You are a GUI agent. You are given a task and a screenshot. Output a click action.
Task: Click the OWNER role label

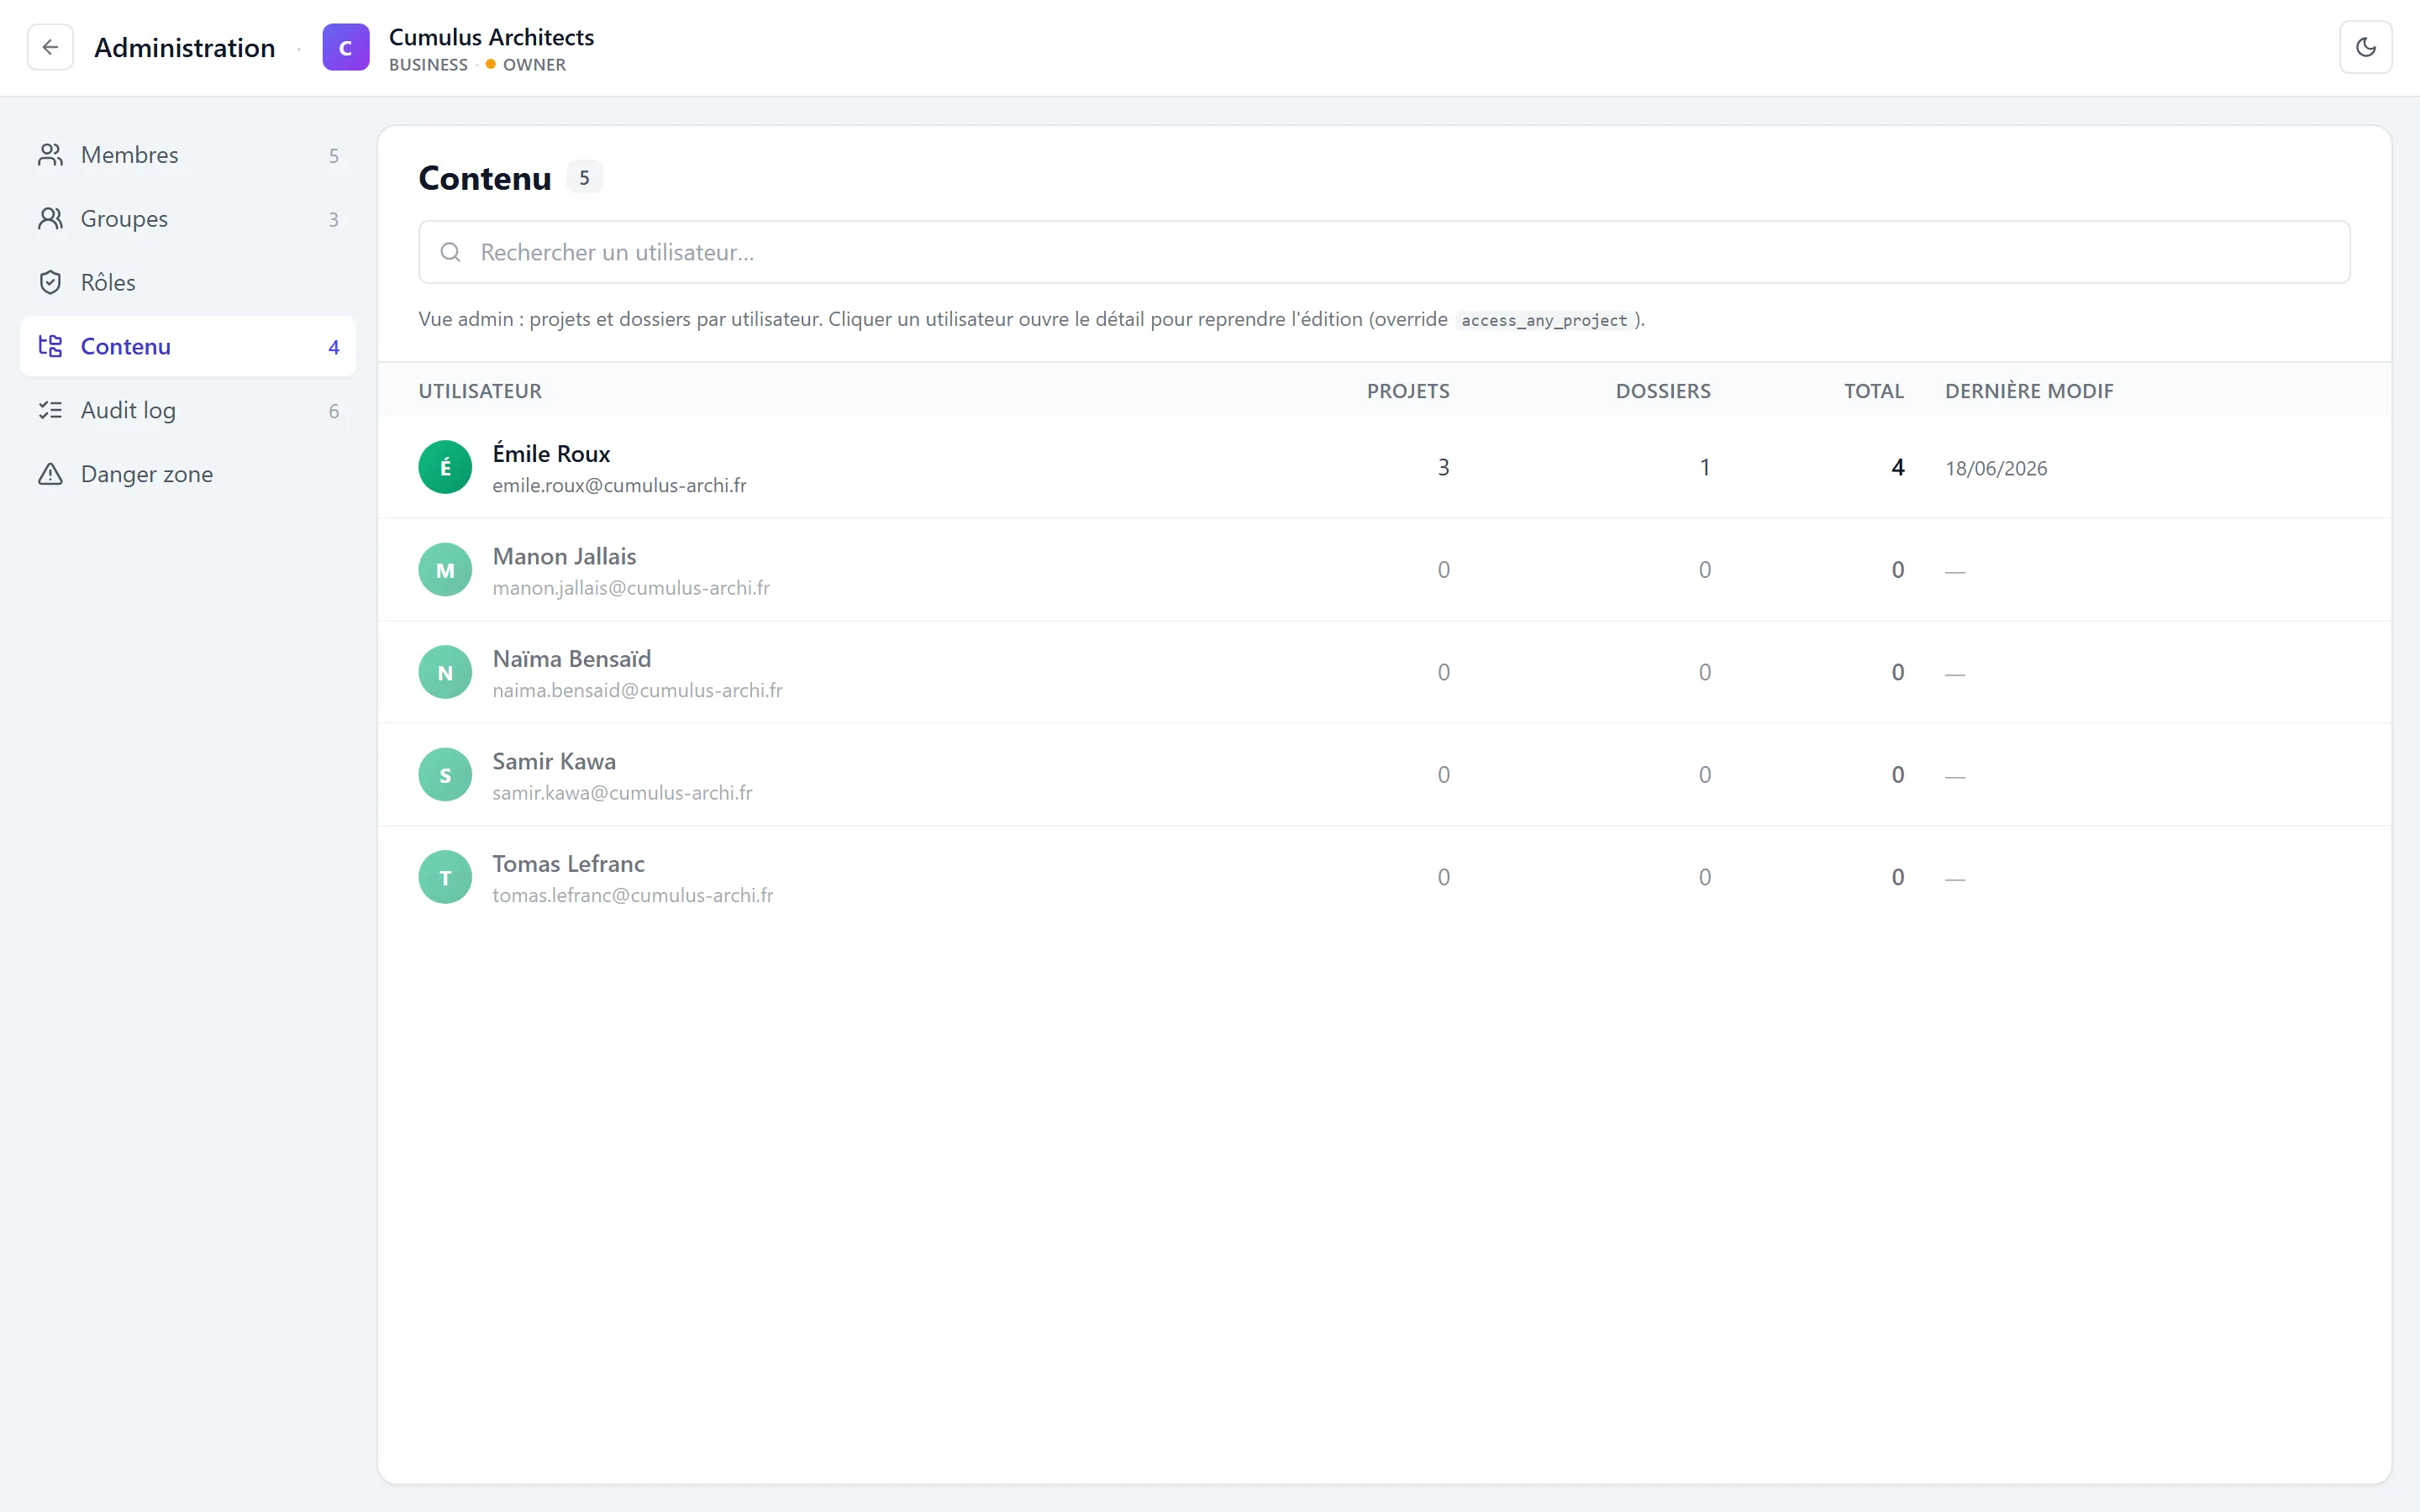(x=534, y=65)
